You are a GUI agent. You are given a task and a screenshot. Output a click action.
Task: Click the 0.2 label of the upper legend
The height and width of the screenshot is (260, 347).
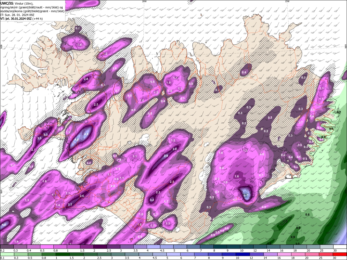[2, 251]
